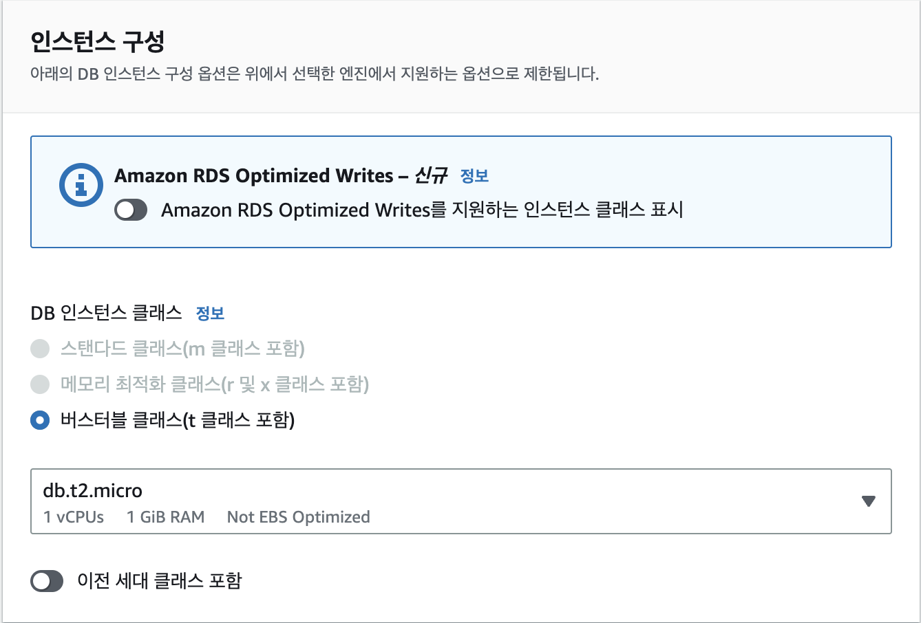921x623 pixels.
Task: Click the 1 GiB RAM spec text
Action: click(x=166, y=517)
